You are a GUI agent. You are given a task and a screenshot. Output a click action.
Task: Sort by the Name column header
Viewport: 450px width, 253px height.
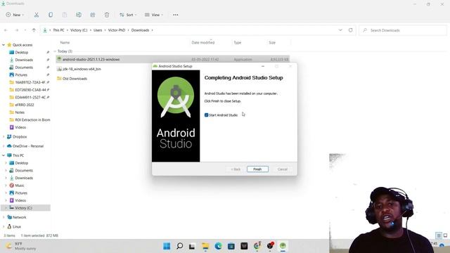pos(65,42)
